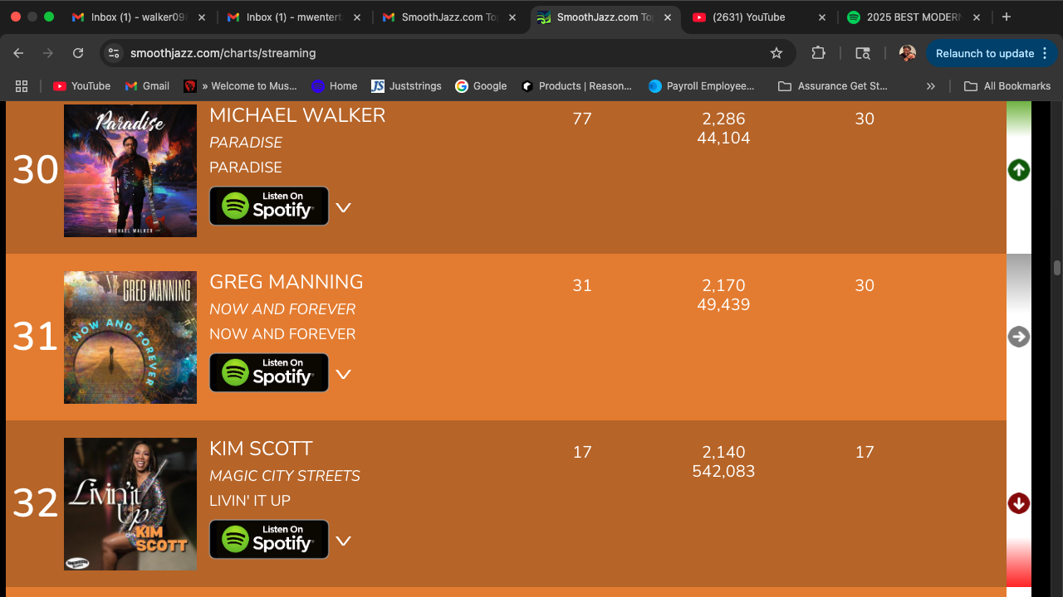
Task: Show hidden bookmarks with the double chevron
Action: point(930,85)
